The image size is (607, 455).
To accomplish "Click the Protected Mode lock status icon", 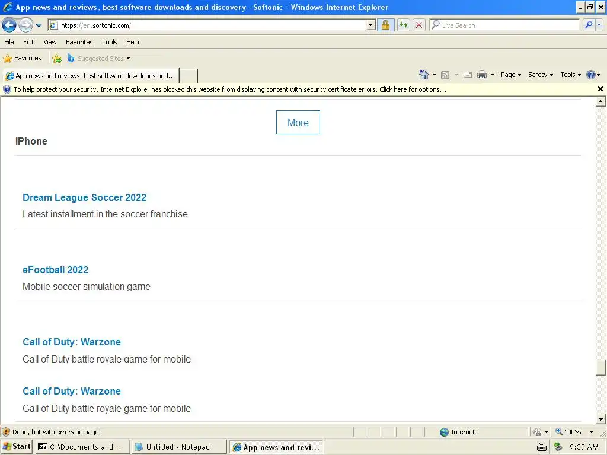I will pos(536,432).
